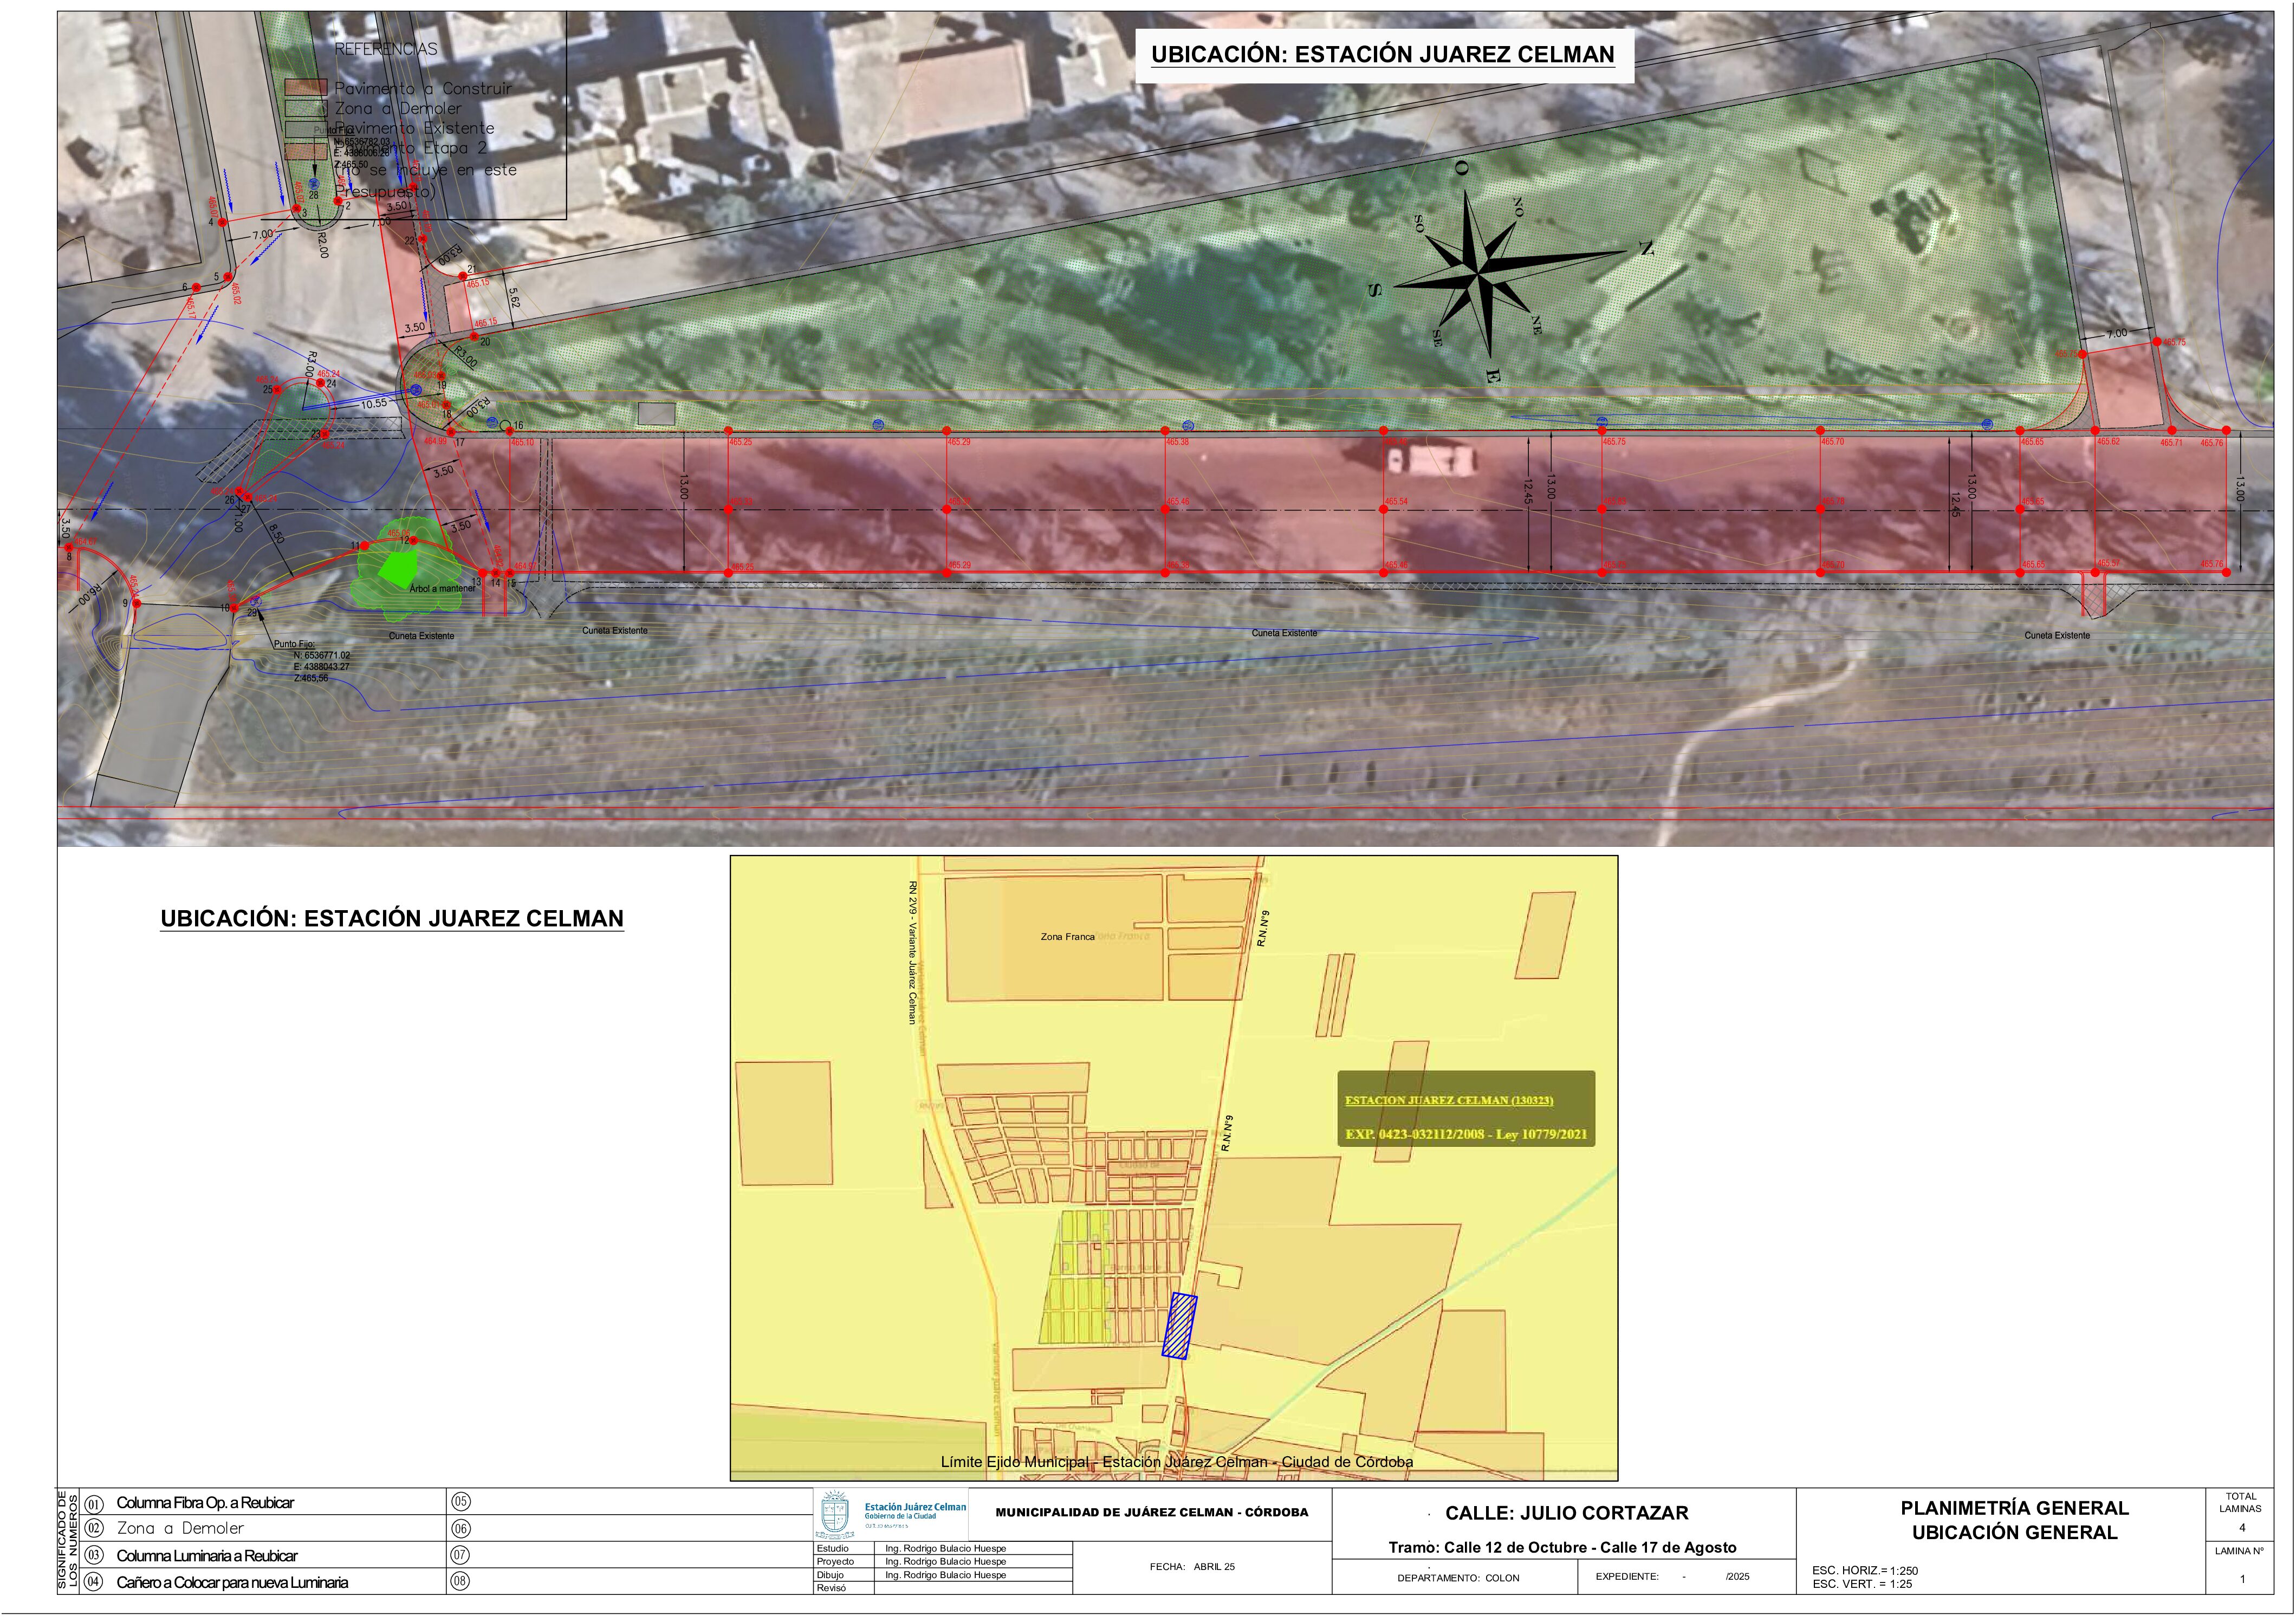Viewport: 2296px width, 1622px height.
Task: Click the 'RN 2V9 - Variante Juárez Celman' road label
Action: [x=912, y=952]
